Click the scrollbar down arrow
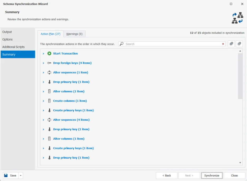Image resolution: width=247 pixels, height=181 pixels. point(240,163)
